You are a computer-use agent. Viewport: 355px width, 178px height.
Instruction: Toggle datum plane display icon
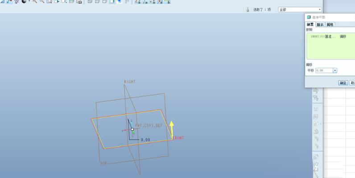pyautogui.click(x=138, y=1)
